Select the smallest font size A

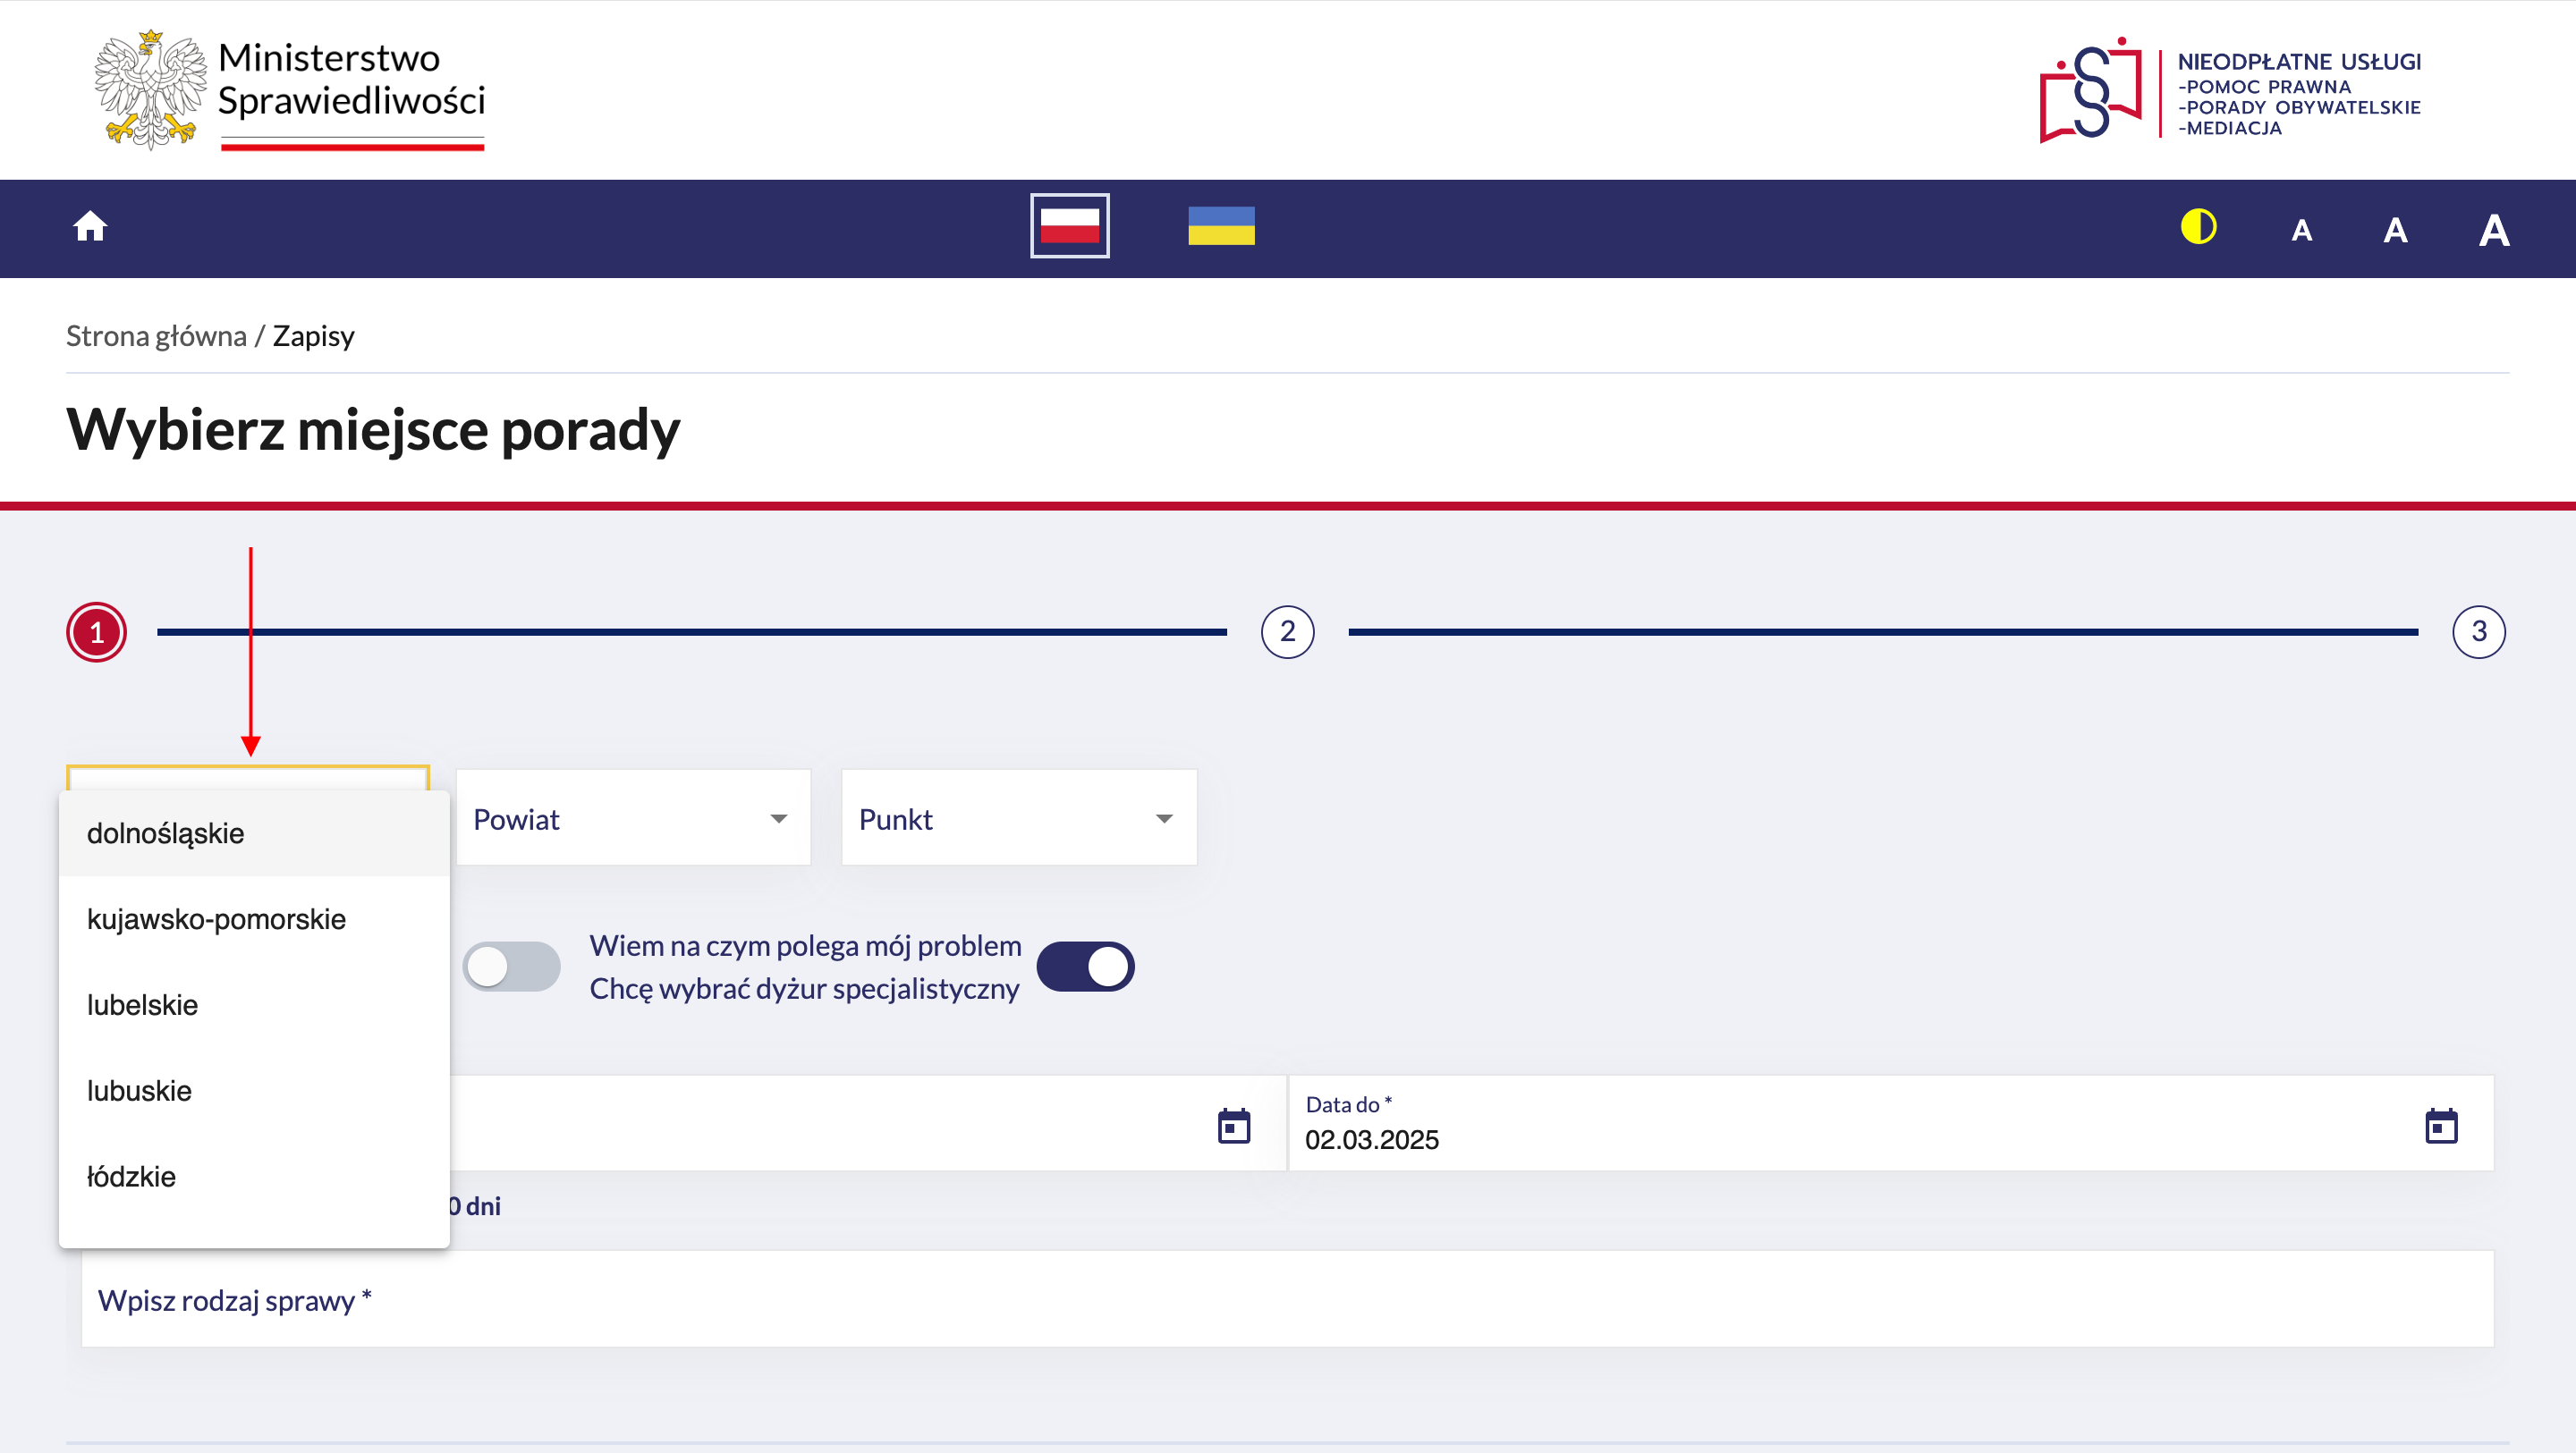[x=2301, y=231]
